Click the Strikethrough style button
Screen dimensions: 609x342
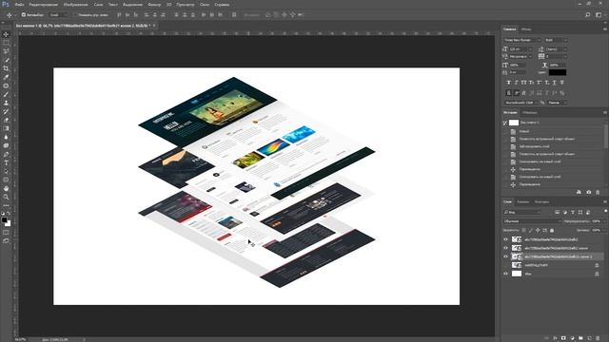[561, 83]
